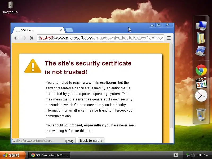
Task: Select SSL Error - Google Chrome taskbar button
Action: [49, 155]
